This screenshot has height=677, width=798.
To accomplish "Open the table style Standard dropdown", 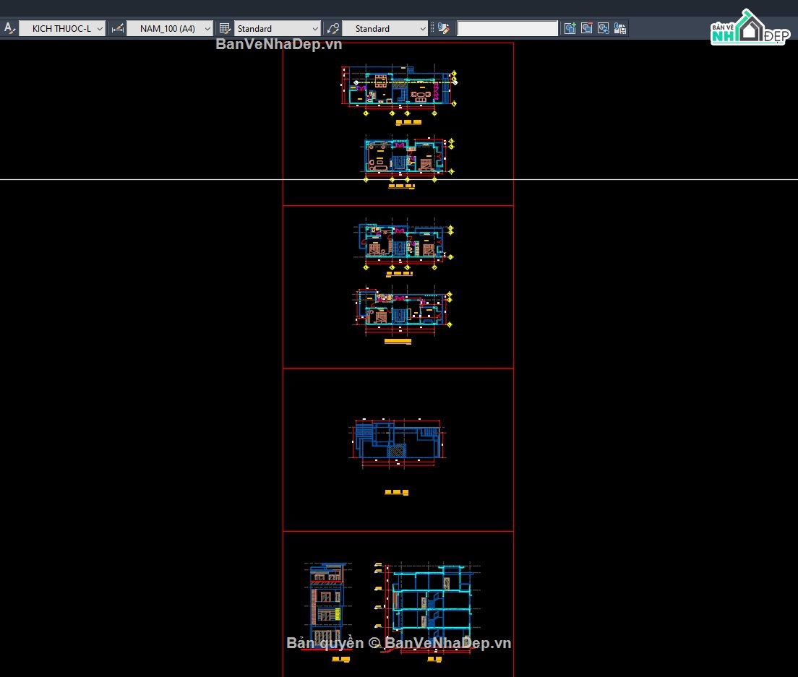I will 278,28.
